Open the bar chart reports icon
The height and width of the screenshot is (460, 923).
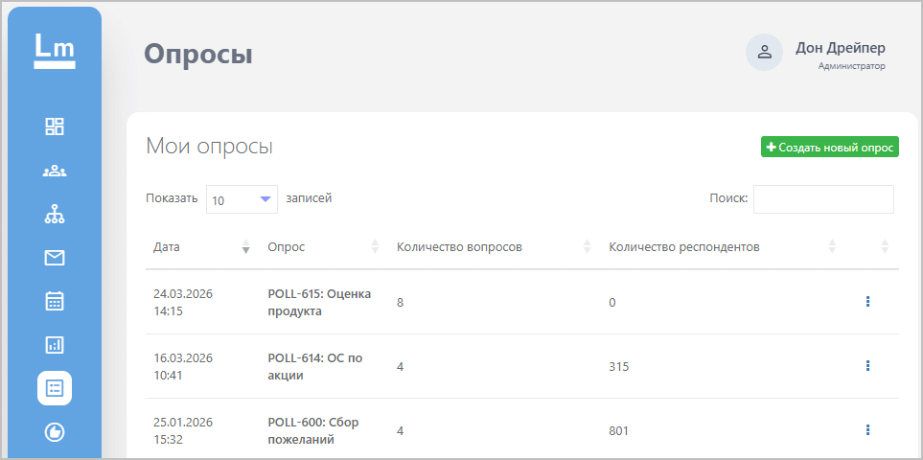55,344
